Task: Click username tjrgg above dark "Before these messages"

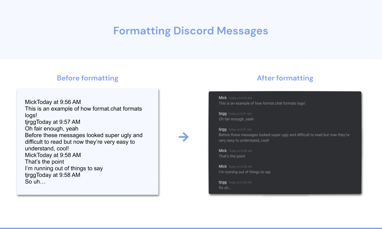Action: pyautogui.click(x=223, y=129)
